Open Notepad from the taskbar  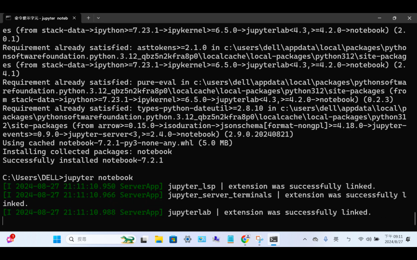pos(230,239)
